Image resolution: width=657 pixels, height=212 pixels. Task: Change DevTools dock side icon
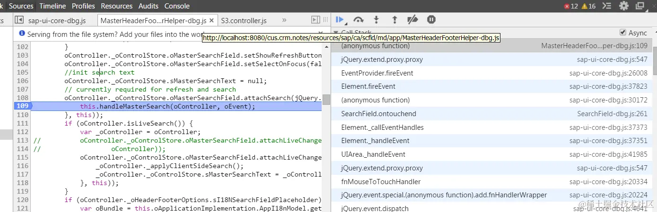(x=640, y=6)
